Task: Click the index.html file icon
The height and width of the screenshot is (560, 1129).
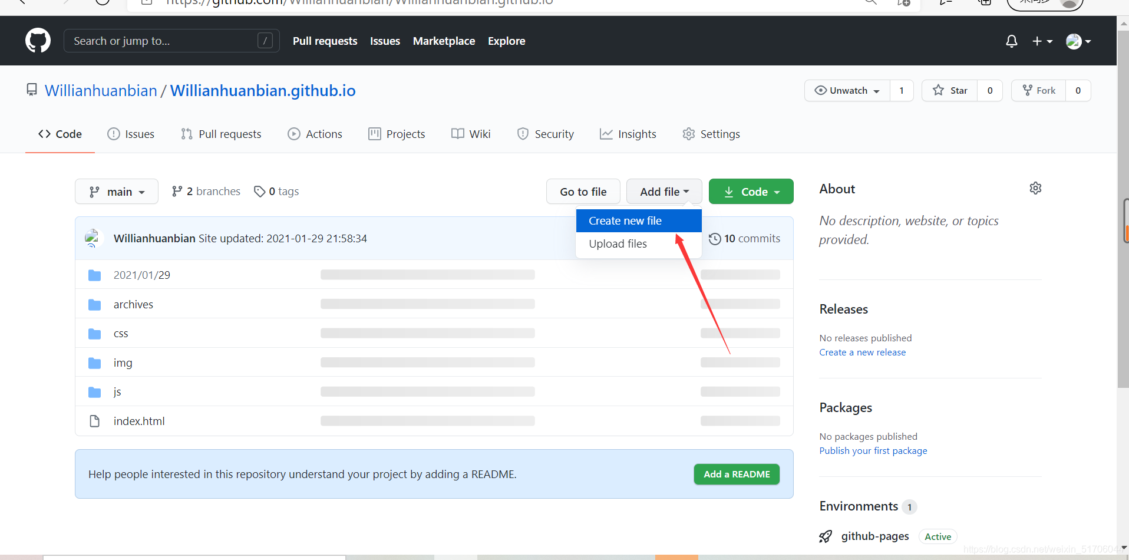Action: 94,421
